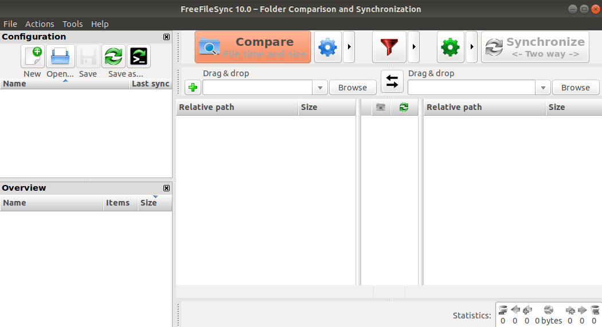Image resolution: width=602 pixels, height=327 pixels.
Task: Sort Overview by Name column
Action: coord(52,203)
